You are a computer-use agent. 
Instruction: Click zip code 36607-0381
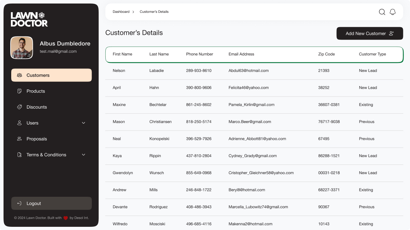point(329,105)
